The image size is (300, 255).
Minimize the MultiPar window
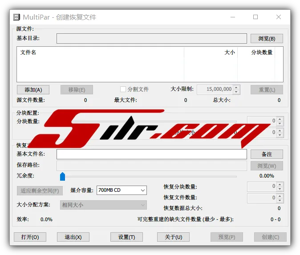pyautogui.click(x=232, y=17)
